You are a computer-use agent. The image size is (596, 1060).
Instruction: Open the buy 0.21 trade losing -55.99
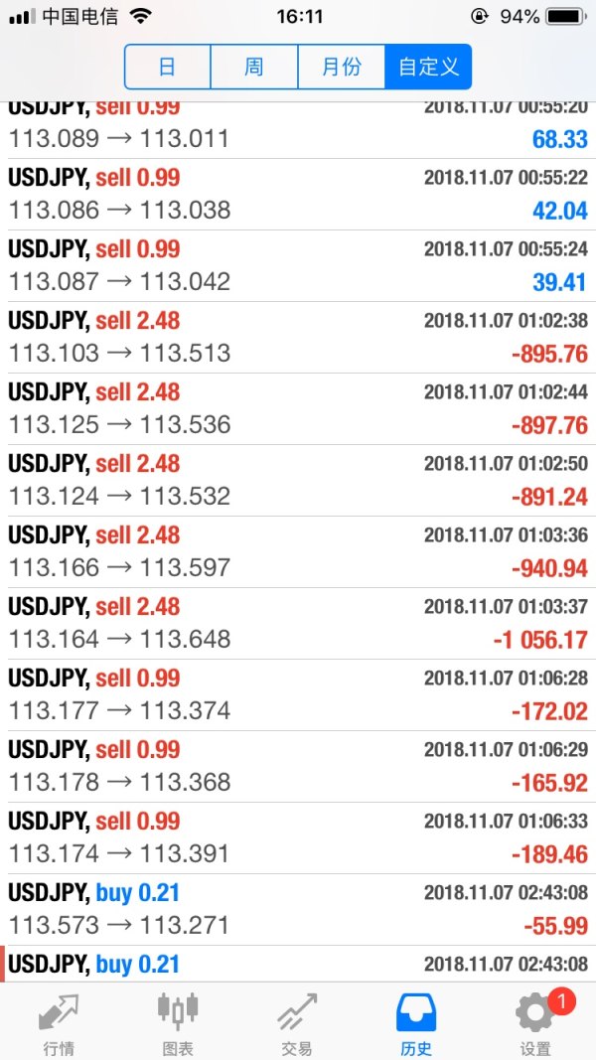point(298,910)
